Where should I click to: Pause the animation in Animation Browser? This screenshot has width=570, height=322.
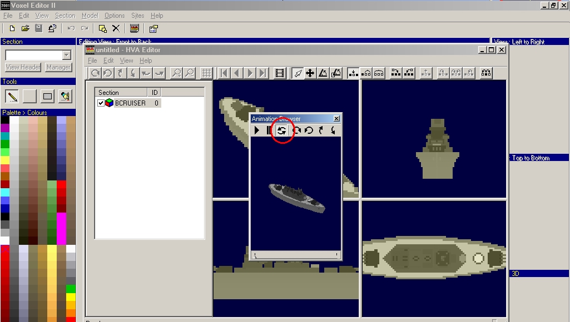tap(269, 130)
